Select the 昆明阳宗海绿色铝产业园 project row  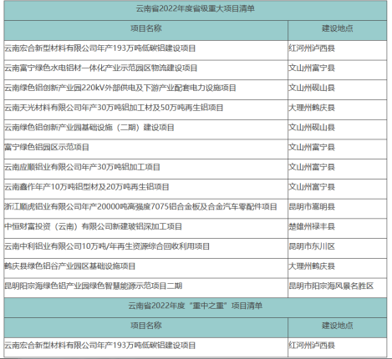pyautogui.click(x=196, y=286)
